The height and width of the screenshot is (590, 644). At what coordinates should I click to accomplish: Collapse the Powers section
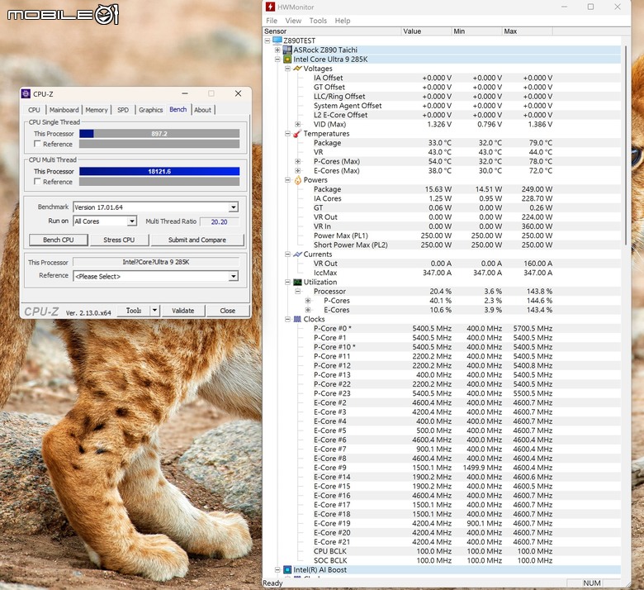pos(287,180)
